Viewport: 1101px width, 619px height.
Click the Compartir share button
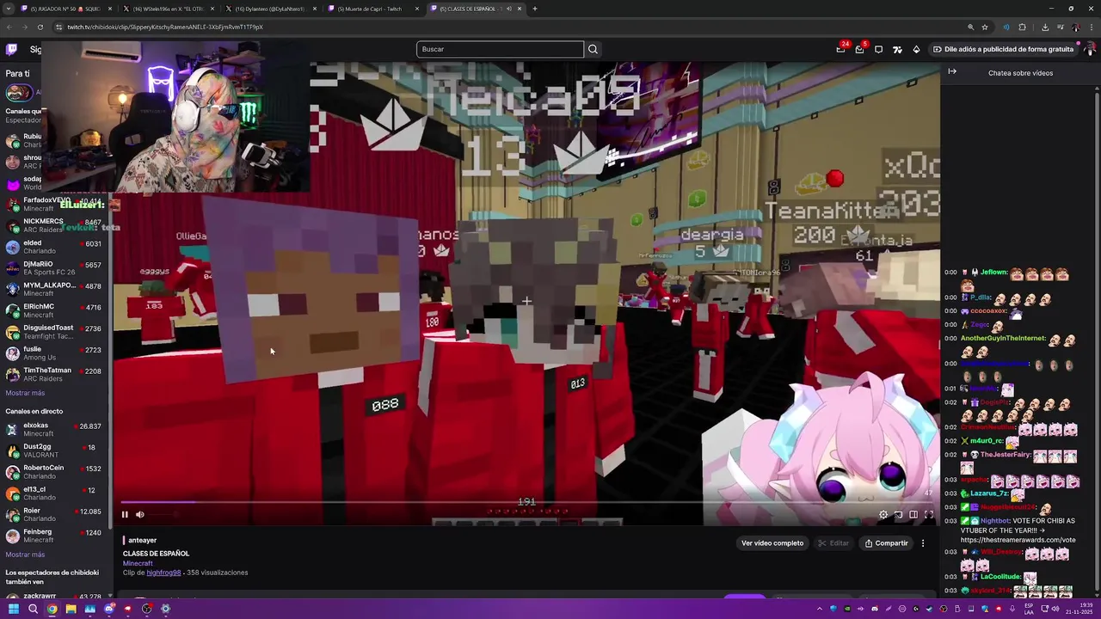(x=886, y=543)
